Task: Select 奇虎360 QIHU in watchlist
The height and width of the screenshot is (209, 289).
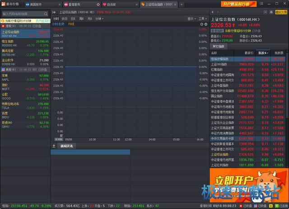Action: pyautogui.click(x=25, y=124)
